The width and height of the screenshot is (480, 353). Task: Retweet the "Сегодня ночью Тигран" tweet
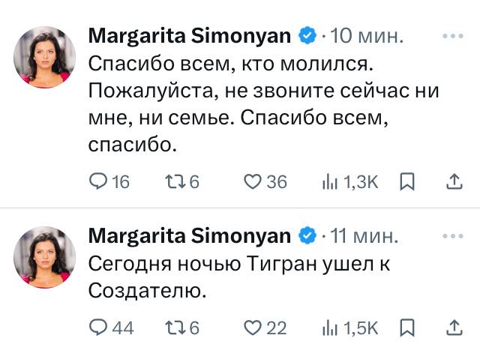click(174, 327)
